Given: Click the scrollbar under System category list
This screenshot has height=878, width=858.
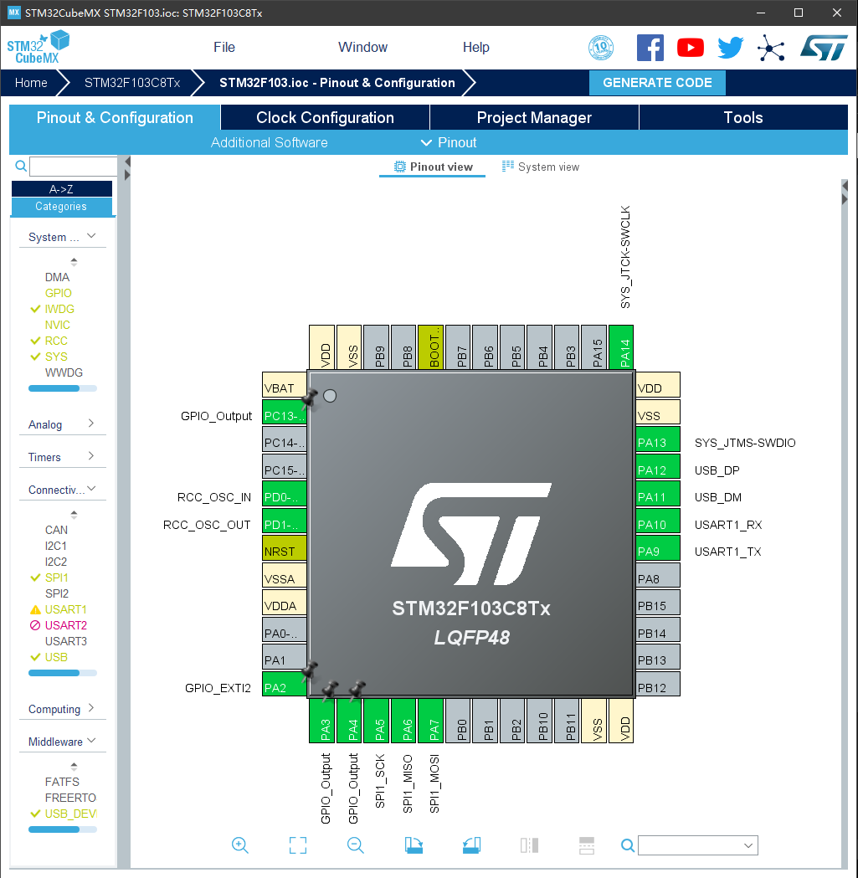Looking at the screenshot, I should pos(63,388).
